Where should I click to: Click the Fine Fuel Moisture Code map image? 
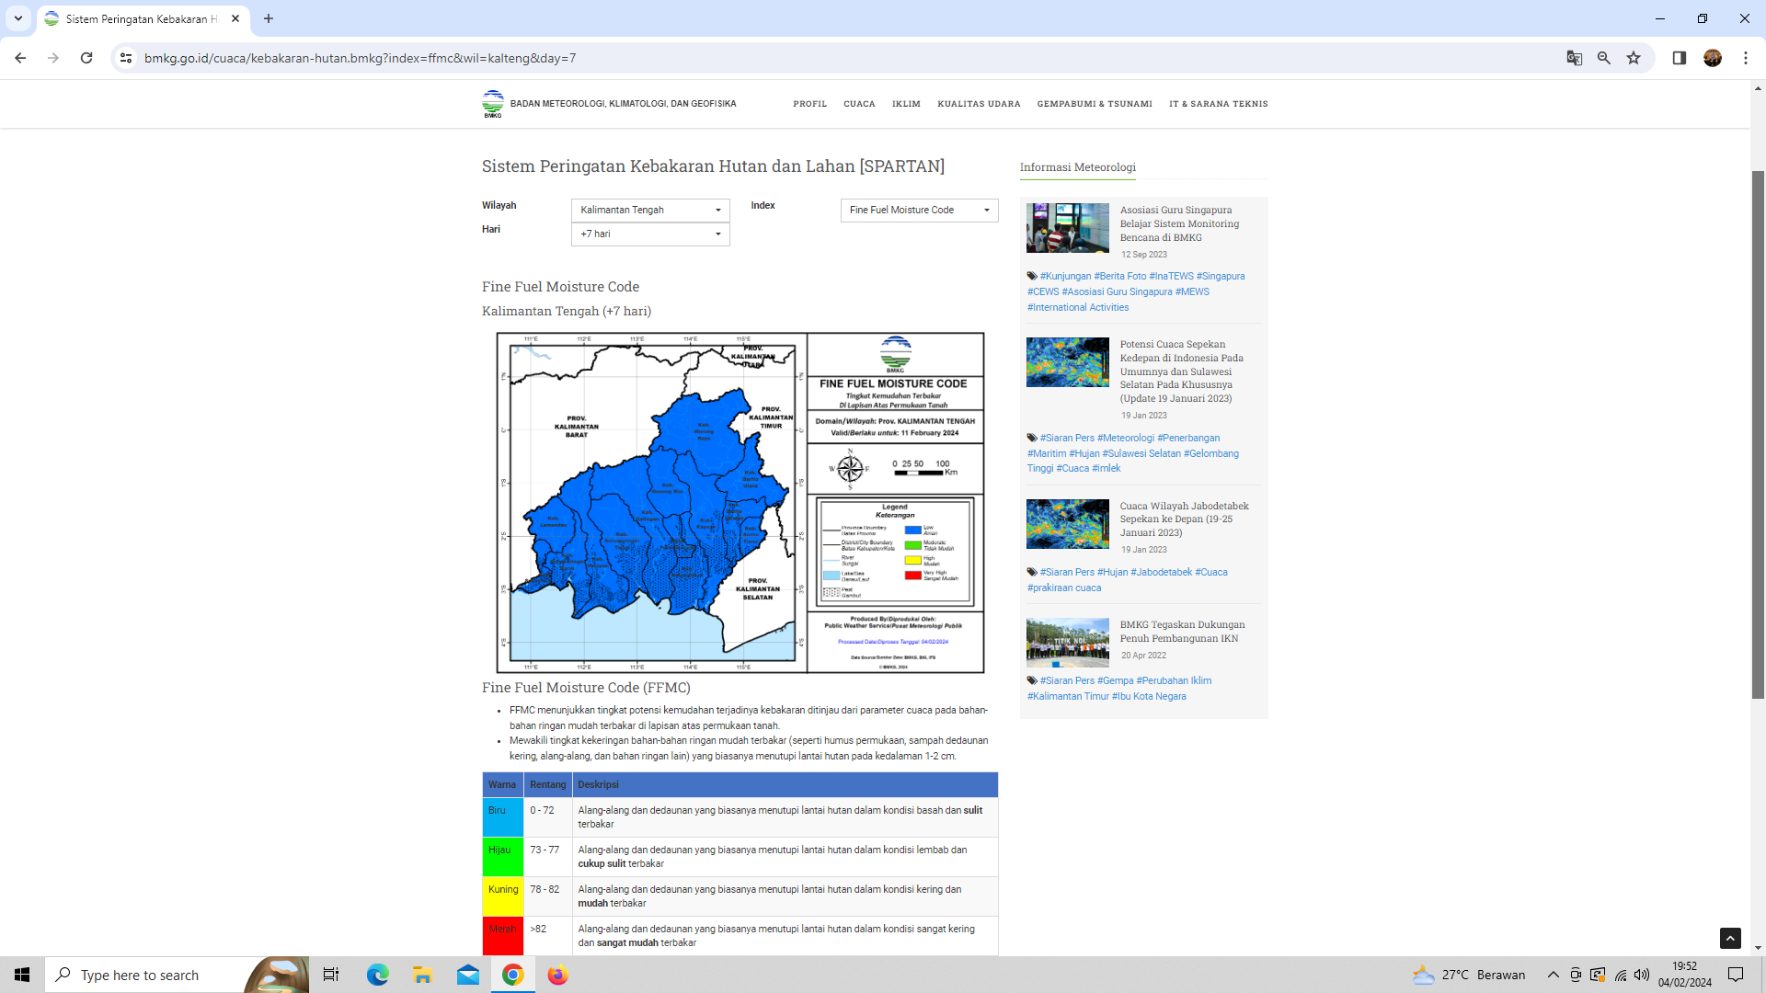(x=740, y=503)
